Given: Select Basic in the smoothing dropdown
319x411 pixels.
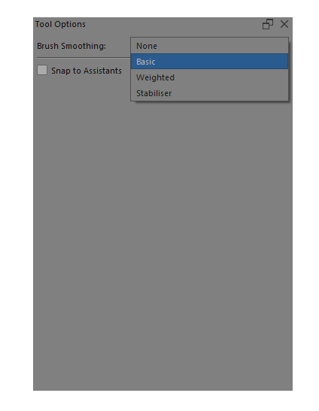Looking at the screenshot, I should 209,62.
